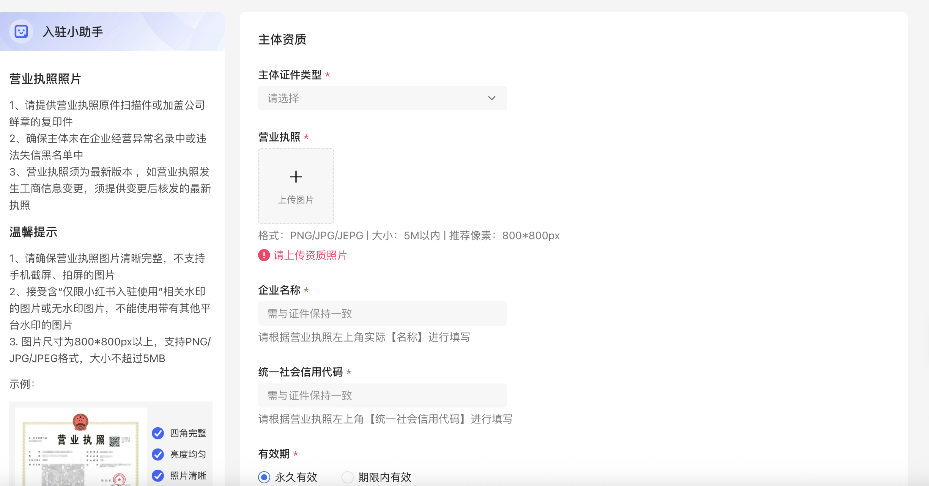
Task: Click the 照片清晰 blue checkmark icon
Action: pyautogui.click(x=158, y=475)
